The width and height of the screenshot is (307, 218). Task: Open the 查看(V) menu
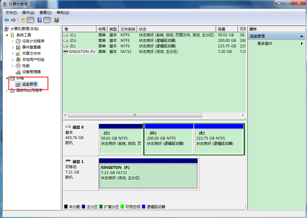pos(45,13)
